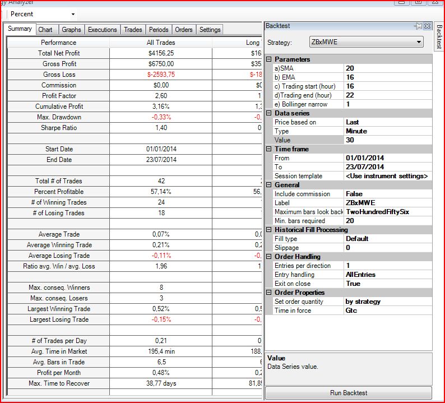This screenshot has width=445, height=403.
Task: Select the Session template setting
Action: [x=388, y=176]
